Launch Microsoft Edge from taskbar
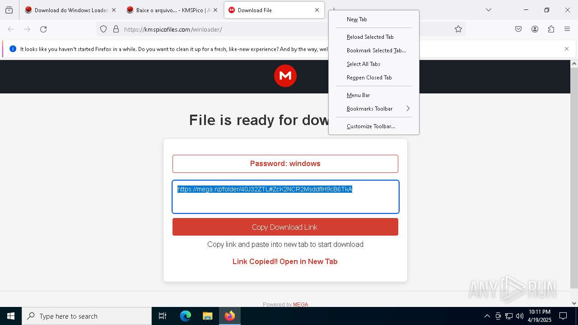Viewport: 578px width, 325px height. [186, 316]
